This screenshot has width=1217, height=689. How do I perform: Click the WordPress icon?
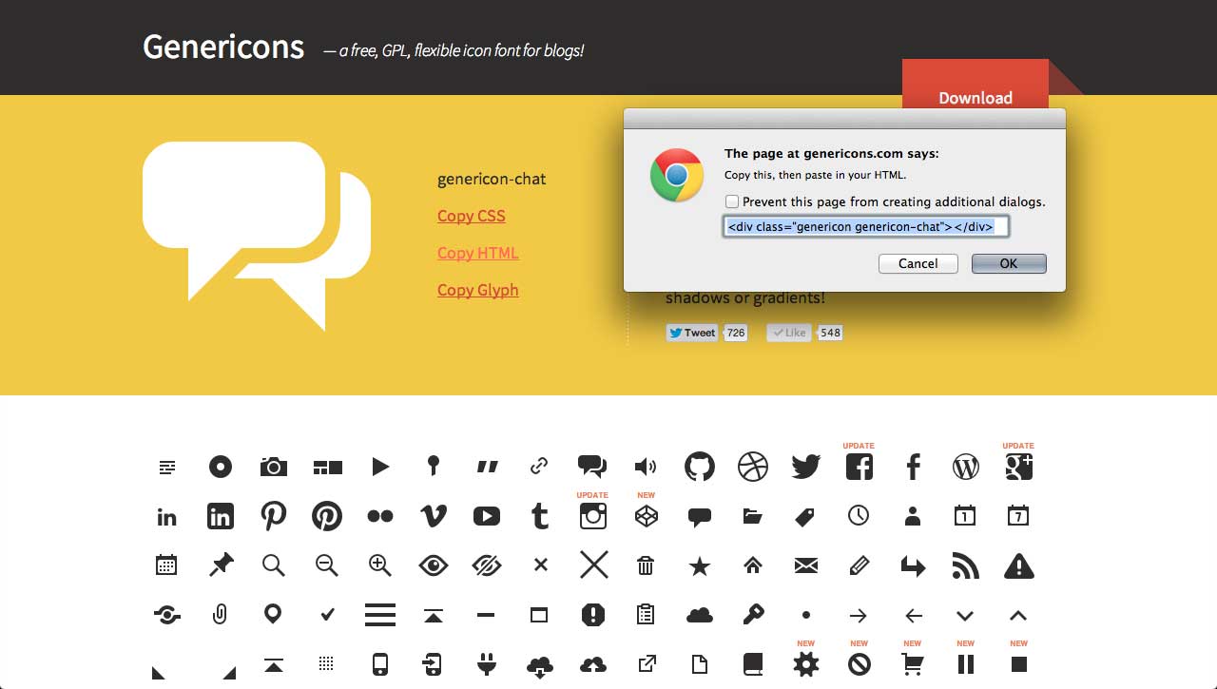click(965, 467)
